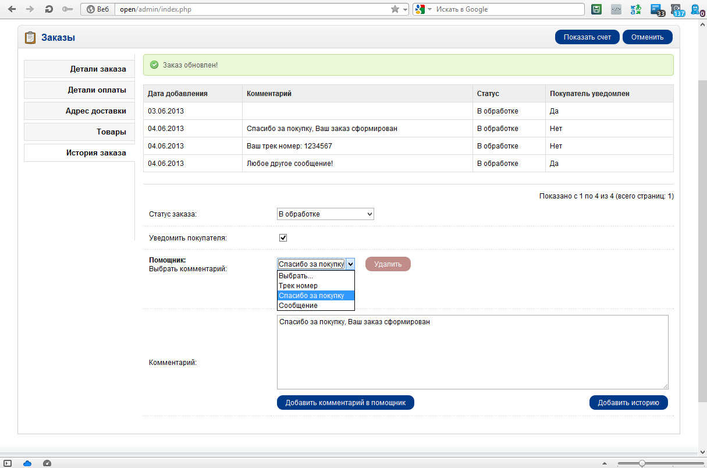707x468 pixels.
Task: Bookmark page using the star icon
Action: 395,9
